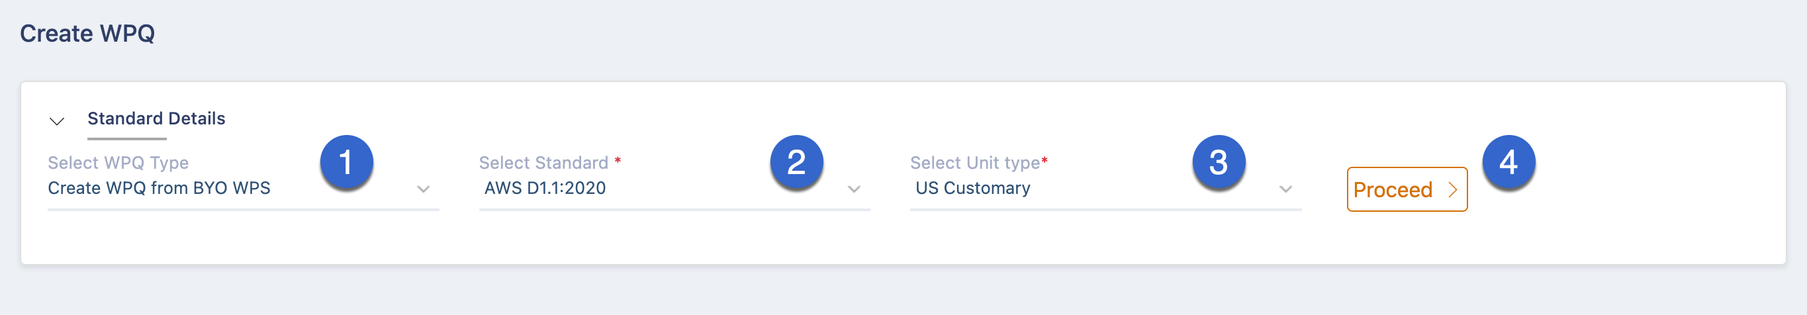Click the blue step 1 badge

click(346, 162)
